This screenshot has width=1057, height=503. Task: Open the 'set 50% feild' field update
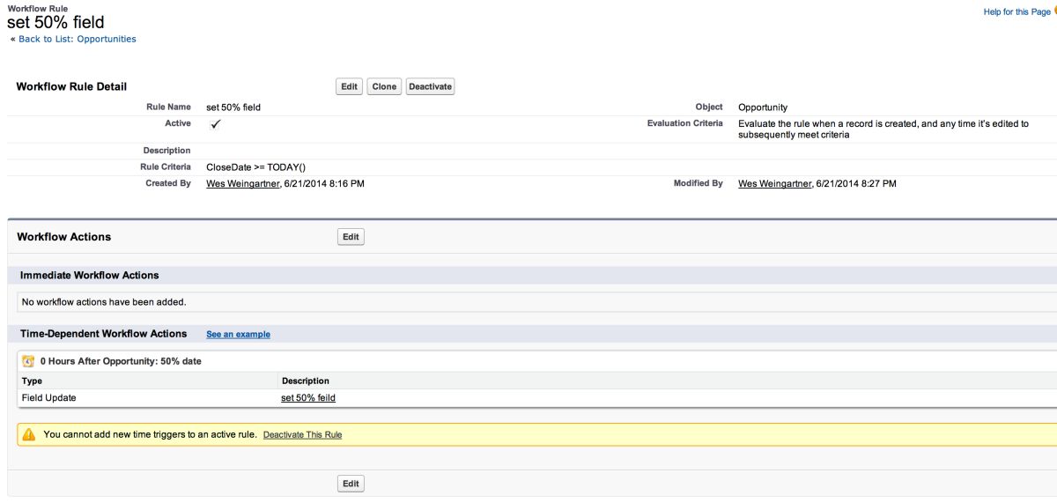308,398
